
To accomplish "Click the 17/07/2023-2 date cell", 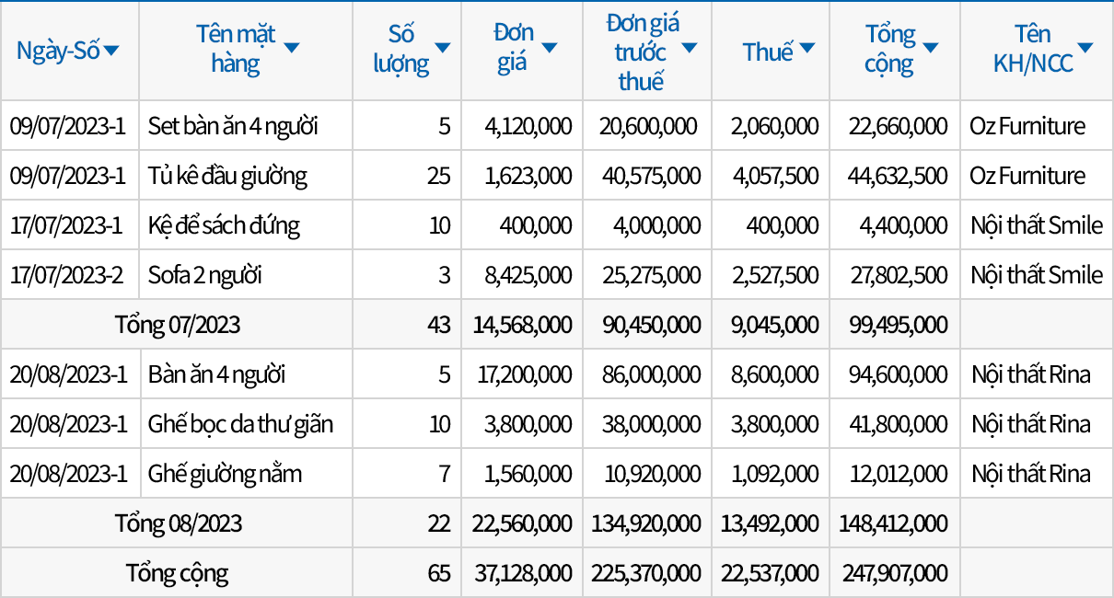I will coord(67,275).
